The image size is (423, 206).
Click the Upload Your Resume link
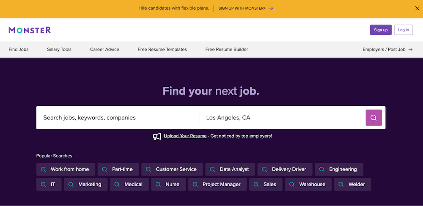pyautogui.click(x=185, y=136)
